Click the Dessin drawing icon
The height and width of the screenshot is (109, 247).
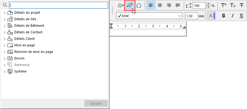10,58
